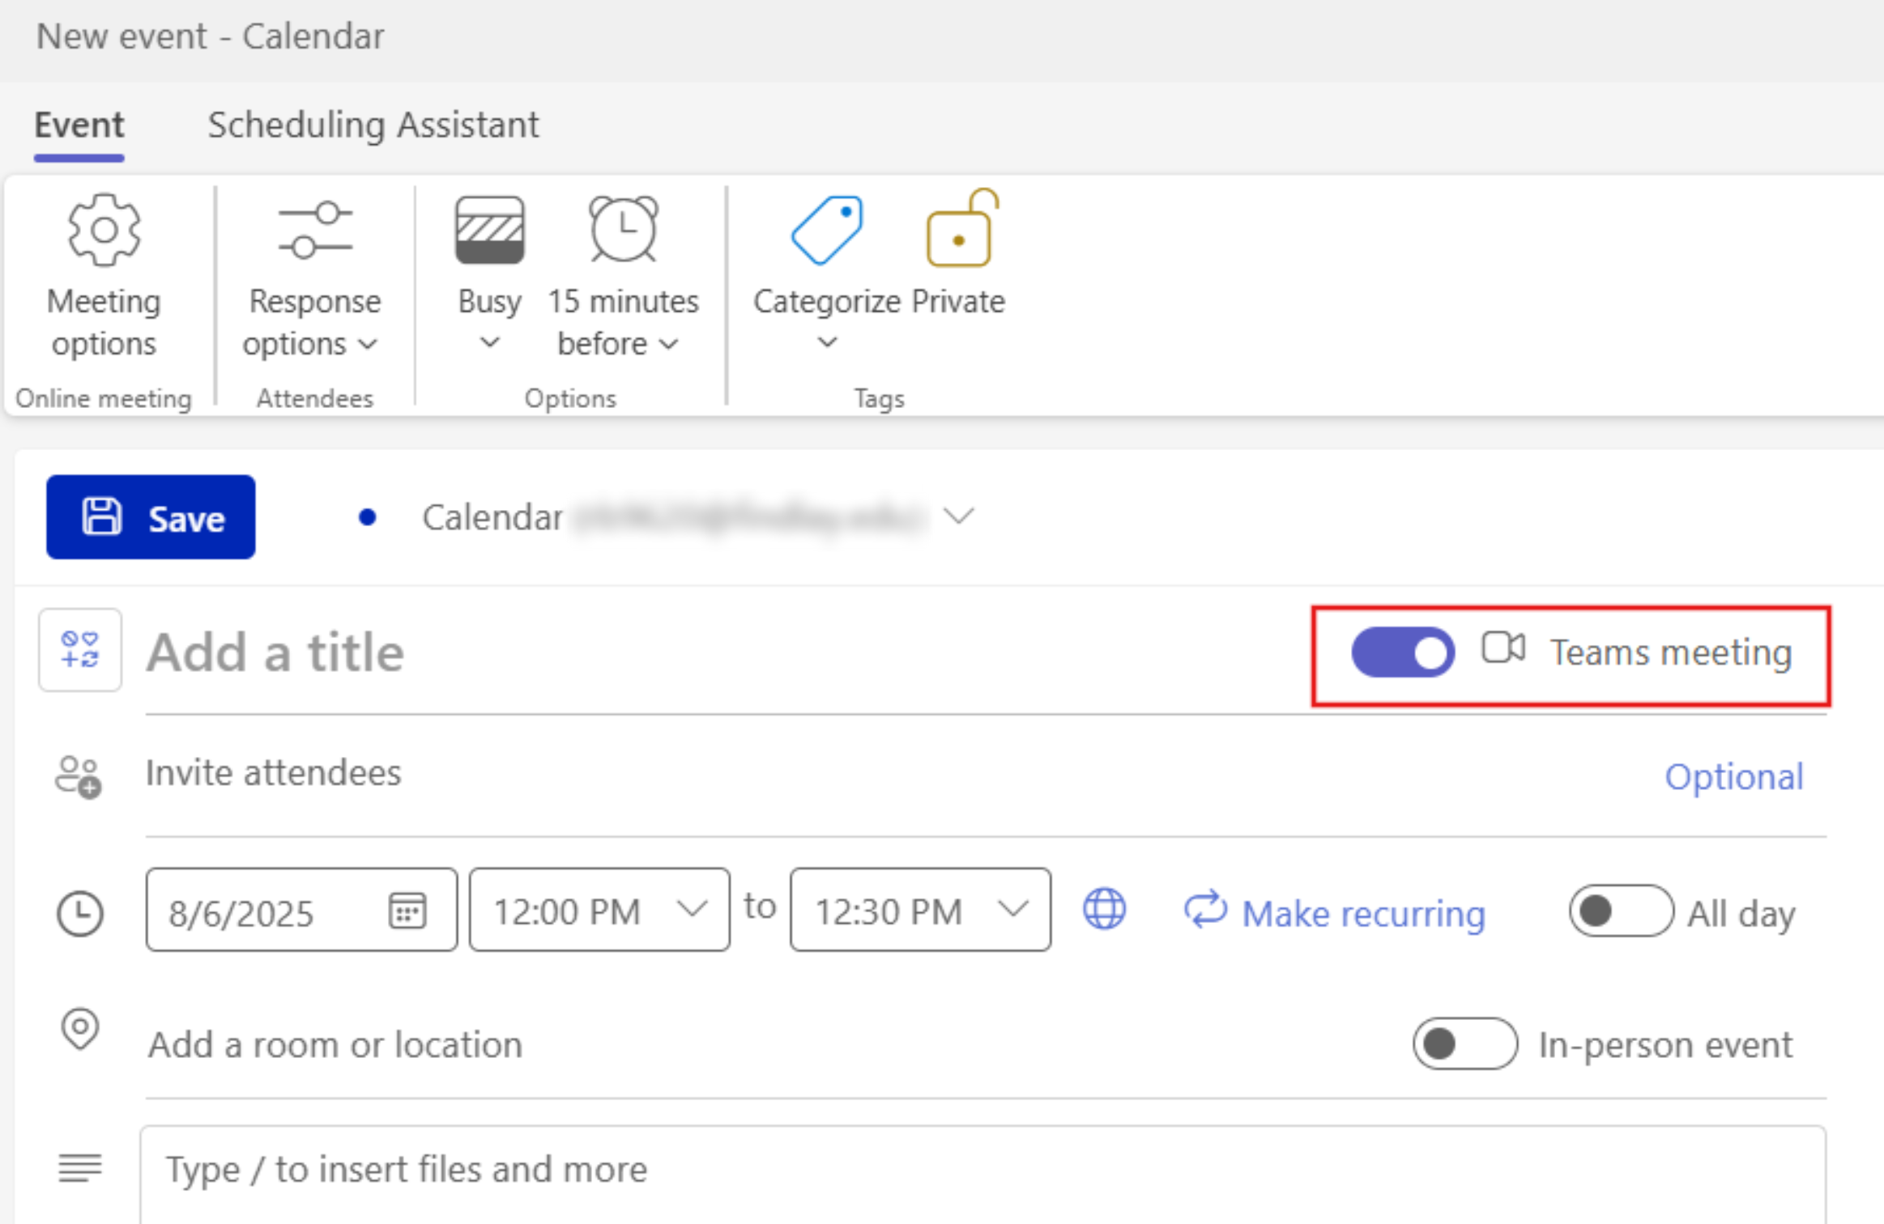Click the Busy status icon

tap(489, 231)
